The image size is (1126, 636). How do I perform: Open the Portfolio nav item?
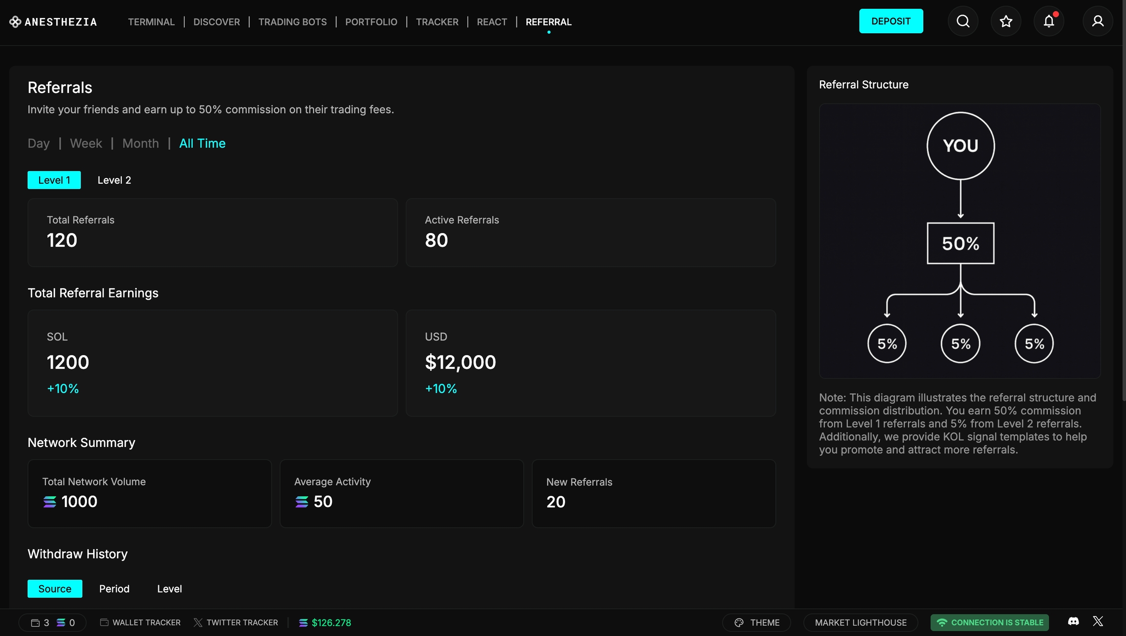pyautogui.click(x=371, y=22)
